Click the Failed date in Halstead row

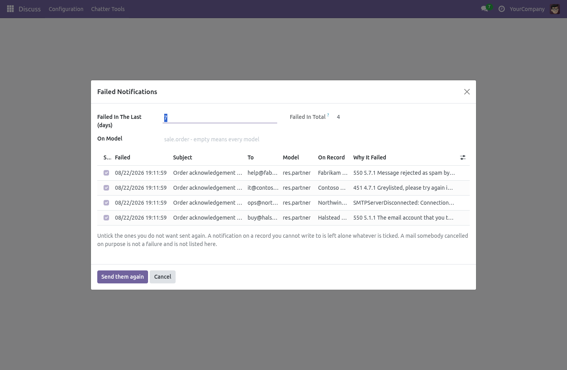click(141, 218)
